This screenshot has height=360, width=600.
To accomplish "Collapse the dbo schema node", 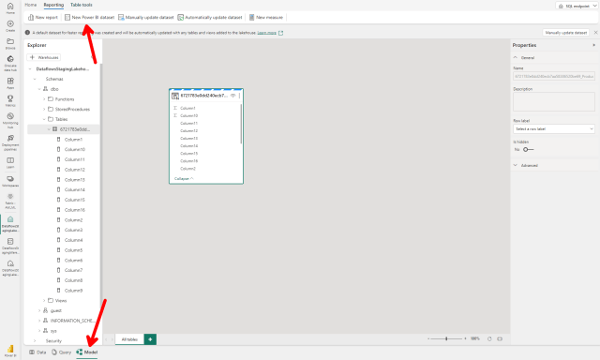I will (x=39, y=89).
